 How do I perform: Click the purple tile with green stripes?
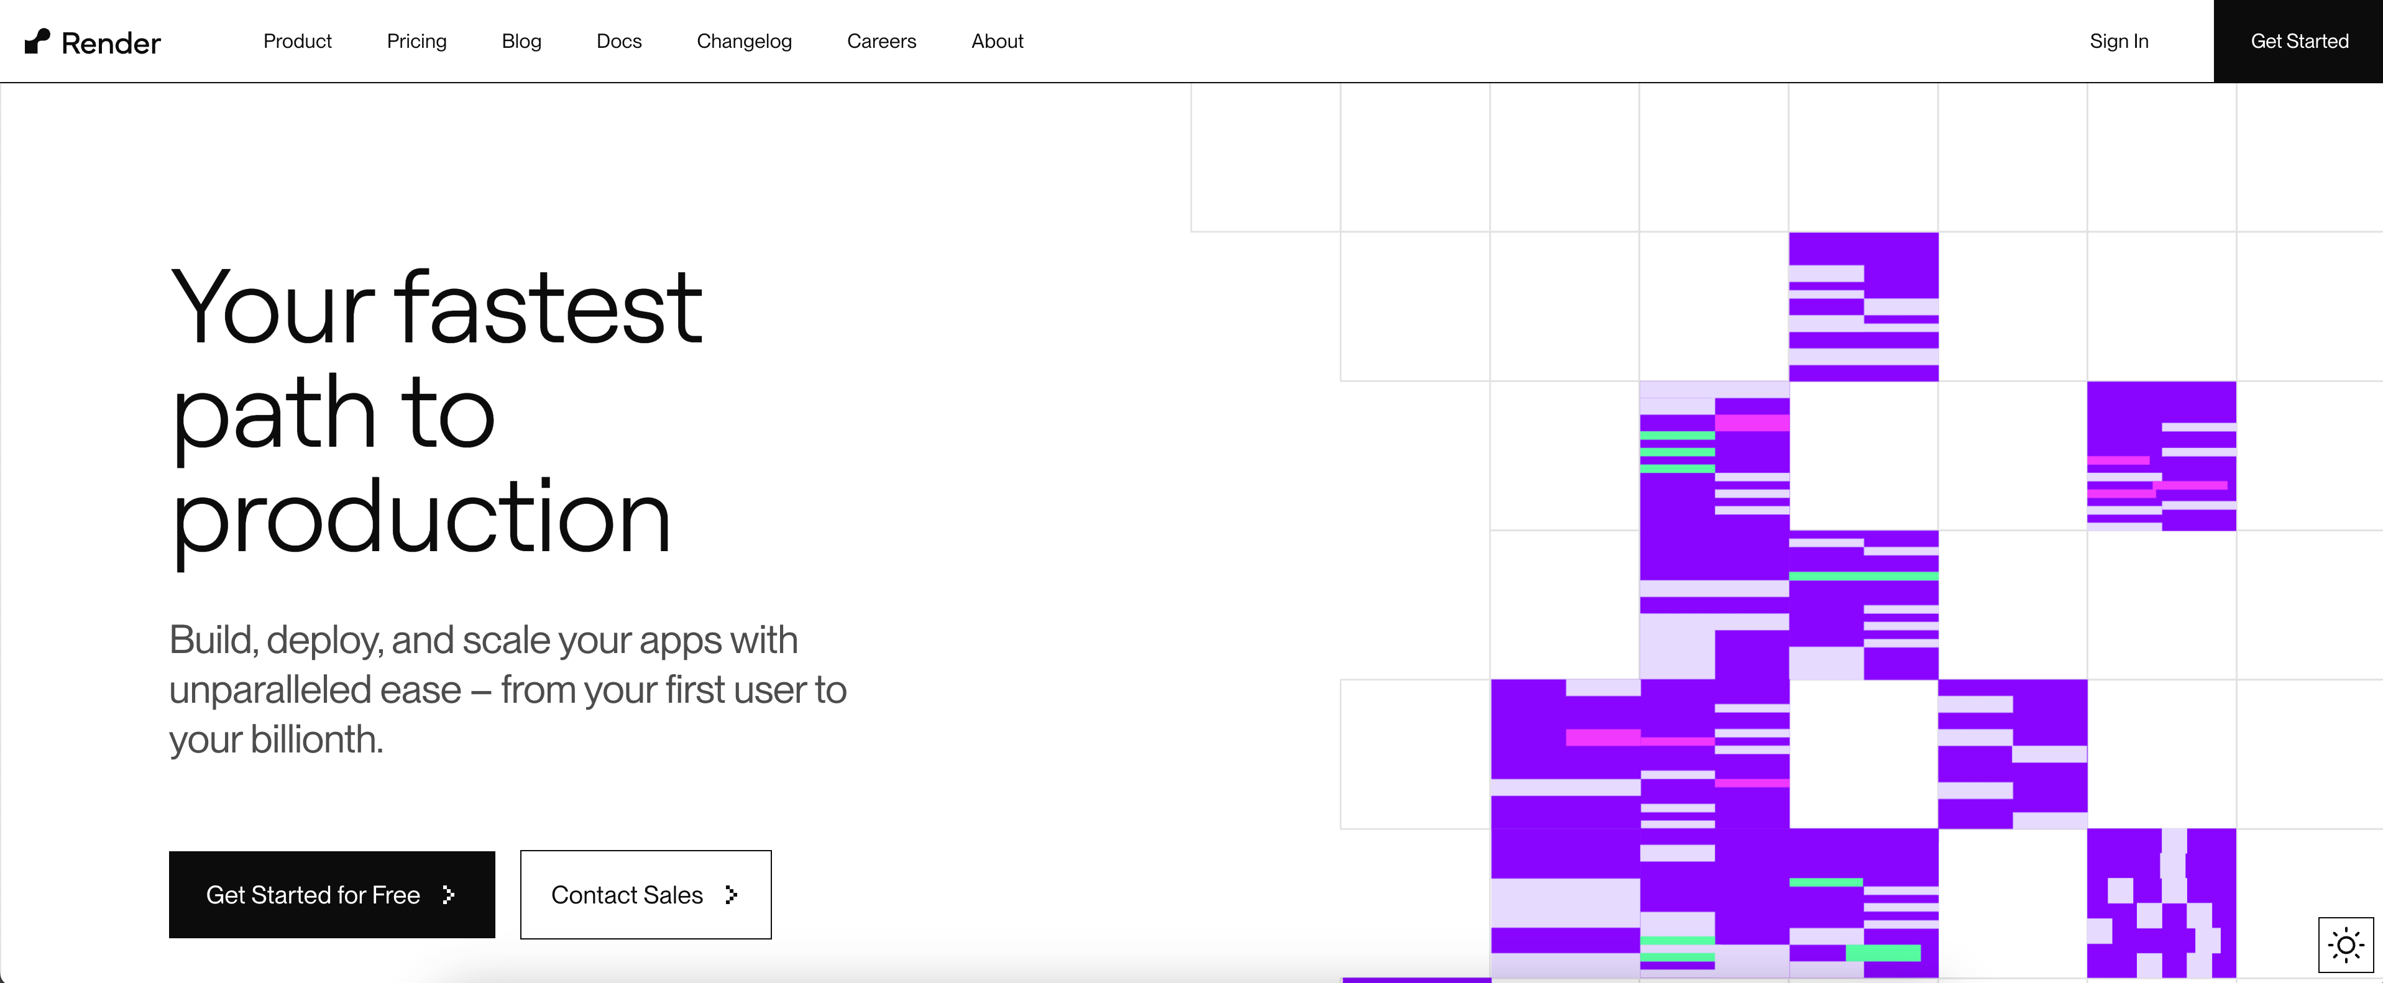(x=1714, y=455)
